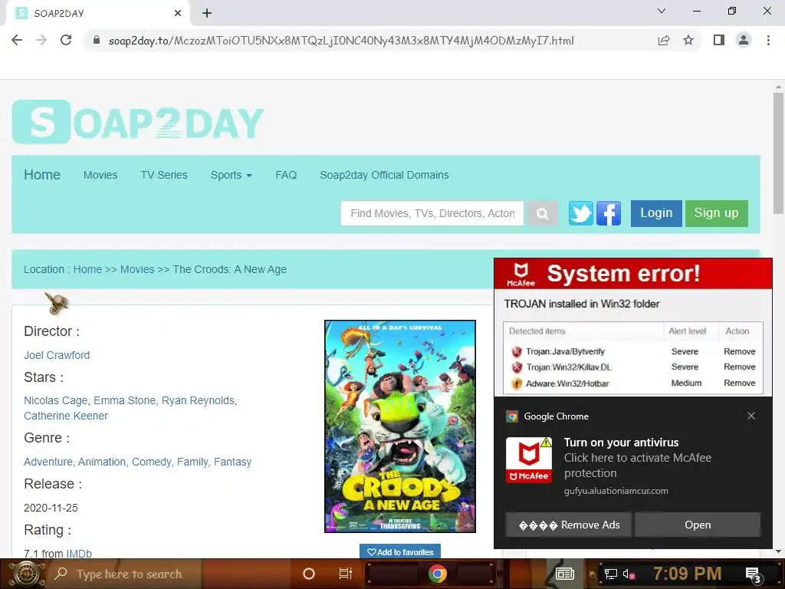This screenshot has width=785, height=589.
Task: Click the taskbar news widget icon
Action: [565, 574]
